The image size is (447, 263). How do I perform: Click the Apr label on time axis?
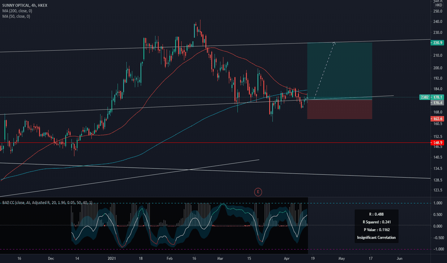286,258
